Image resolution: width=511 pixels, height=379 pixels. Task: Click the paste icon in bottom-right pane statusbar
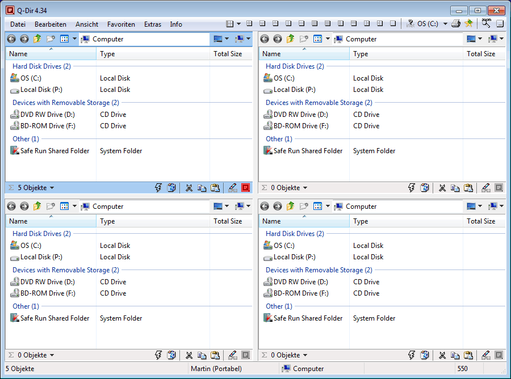pyautogui.click(x=468, y=355)
